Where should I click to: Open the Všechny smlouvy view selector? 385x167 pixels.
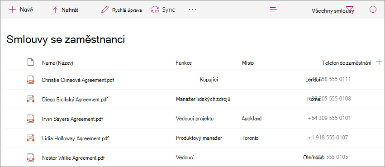pyautogui.click(x=333, y=11)
